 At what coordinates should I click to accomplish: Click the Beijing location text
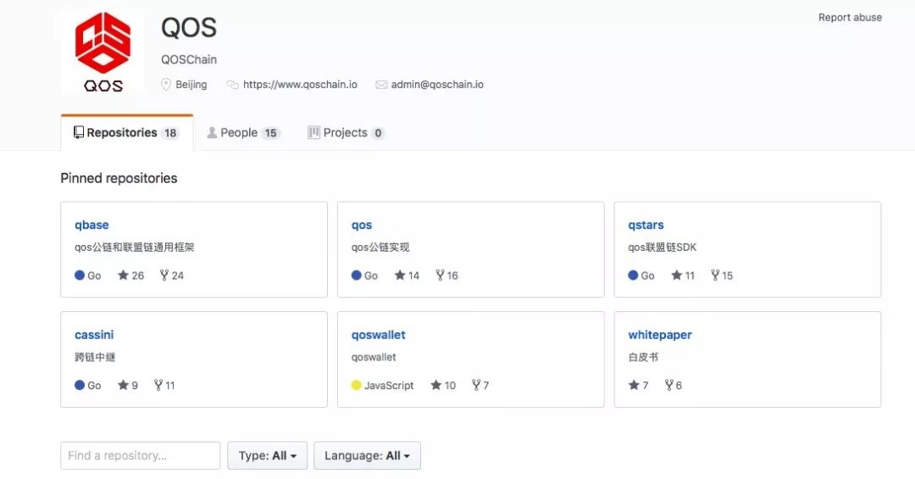191,85
